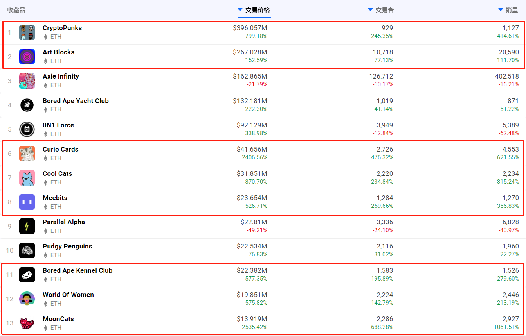Image resolution: width=526 pixels, height=336 pixels.
Task: Click the World Of Women avatar thumbnail
Action: tap(27, 299)
